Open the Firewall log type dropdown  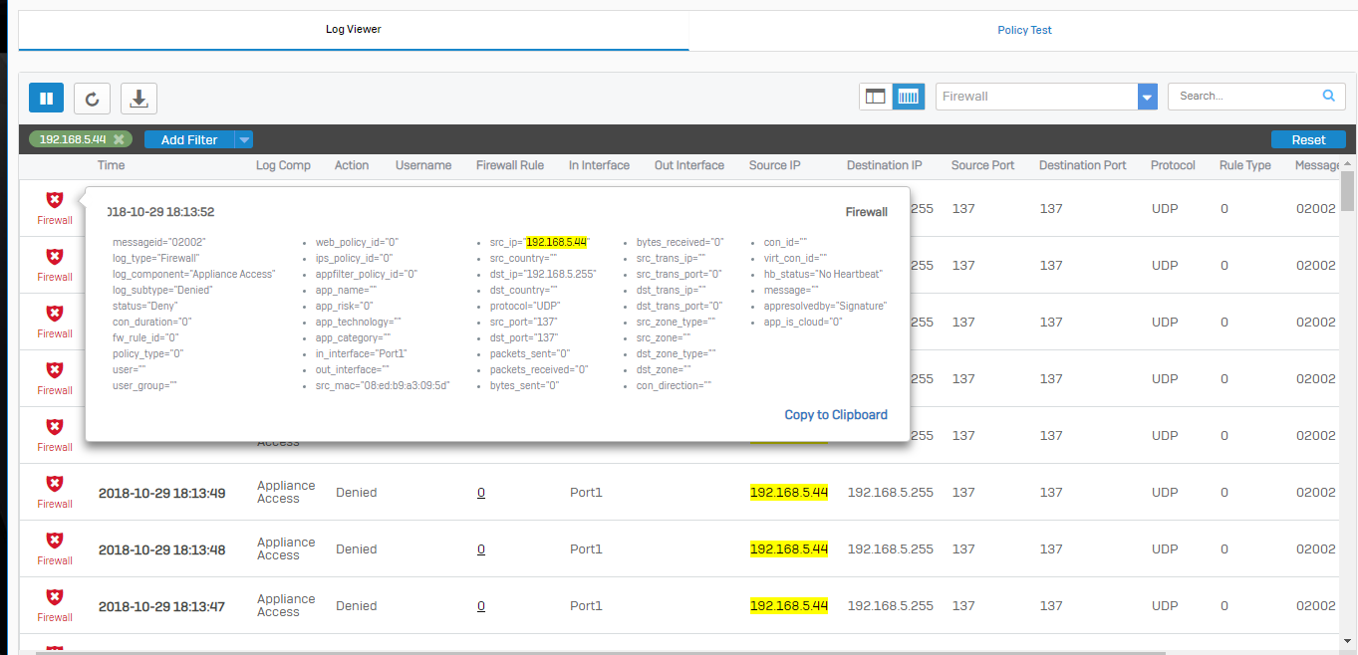pyautogui.click(x=1147, y=97)
